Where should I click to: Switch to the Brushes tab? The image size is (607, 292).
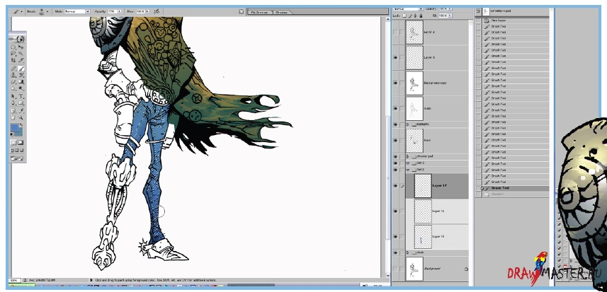point(281,12)
